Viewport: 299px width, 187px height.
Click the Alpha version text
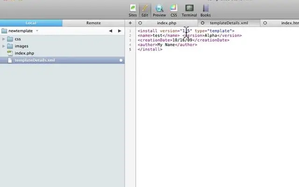[211, 36]
